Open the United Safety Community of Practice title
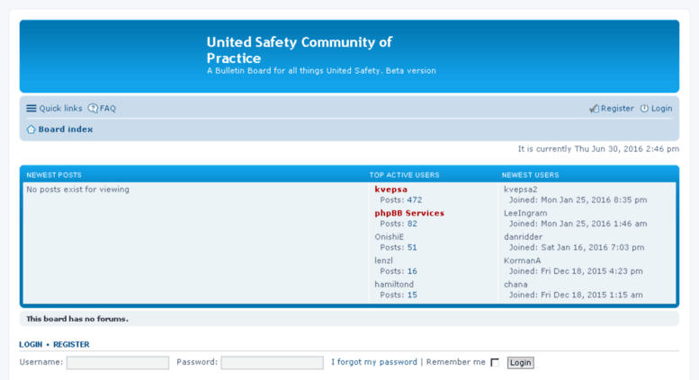The image size is (699, 380). 300,49
